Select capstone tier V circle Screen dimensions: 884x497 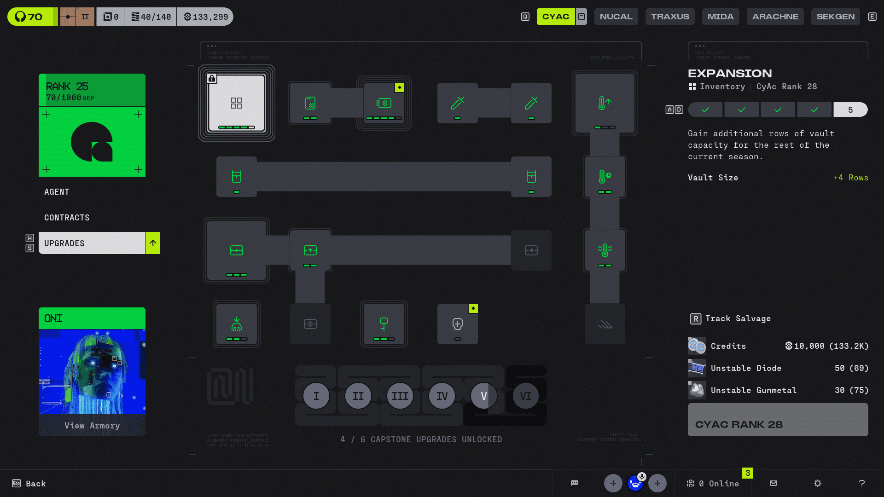coord(483,396)
